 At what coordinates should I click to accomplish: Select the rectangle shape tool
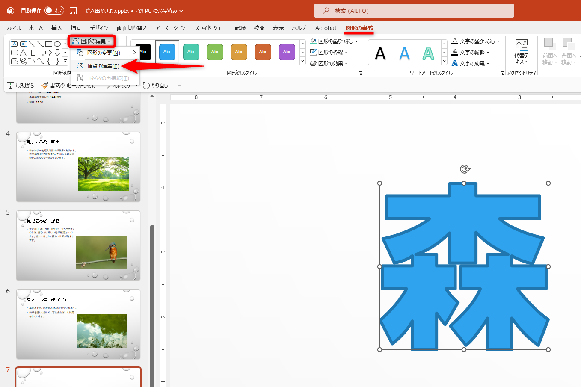click(49, 44)
